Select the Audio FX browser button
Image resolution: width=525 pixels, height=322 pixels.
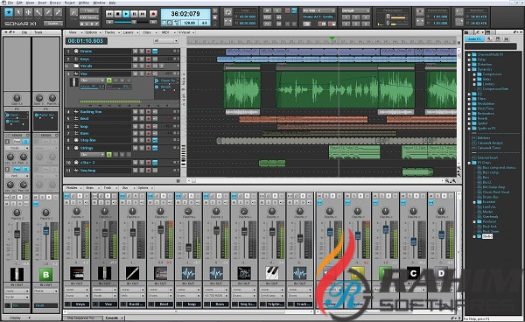click(474, 39)
